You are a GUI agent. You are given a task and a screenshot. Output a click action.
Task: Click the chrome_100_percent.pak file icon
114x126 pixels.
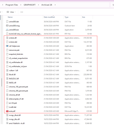pyautogui.click(x=7, y=87)
